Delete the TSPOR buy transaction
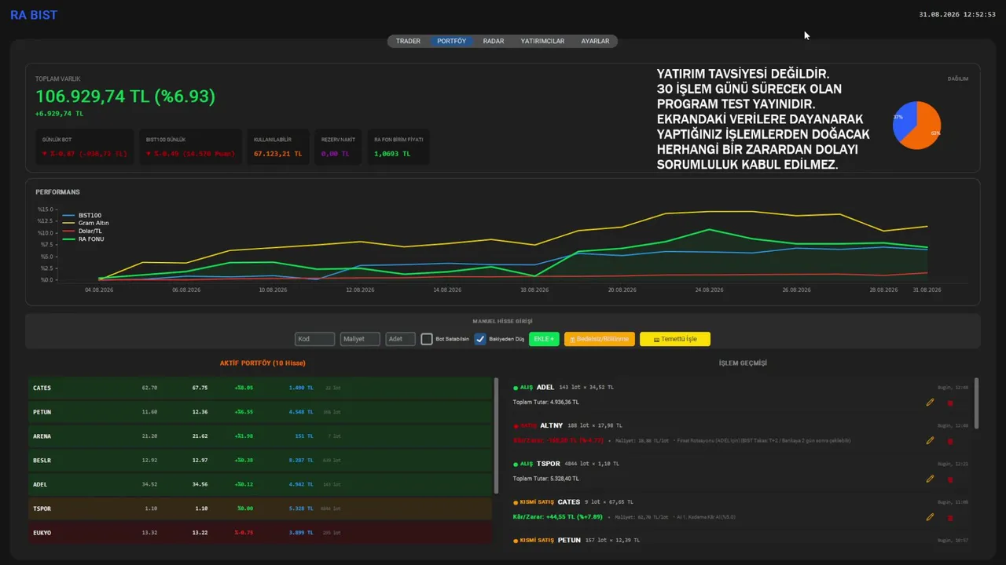The image size is (1006, 565). pyautogui.click(x=949, y=479)
